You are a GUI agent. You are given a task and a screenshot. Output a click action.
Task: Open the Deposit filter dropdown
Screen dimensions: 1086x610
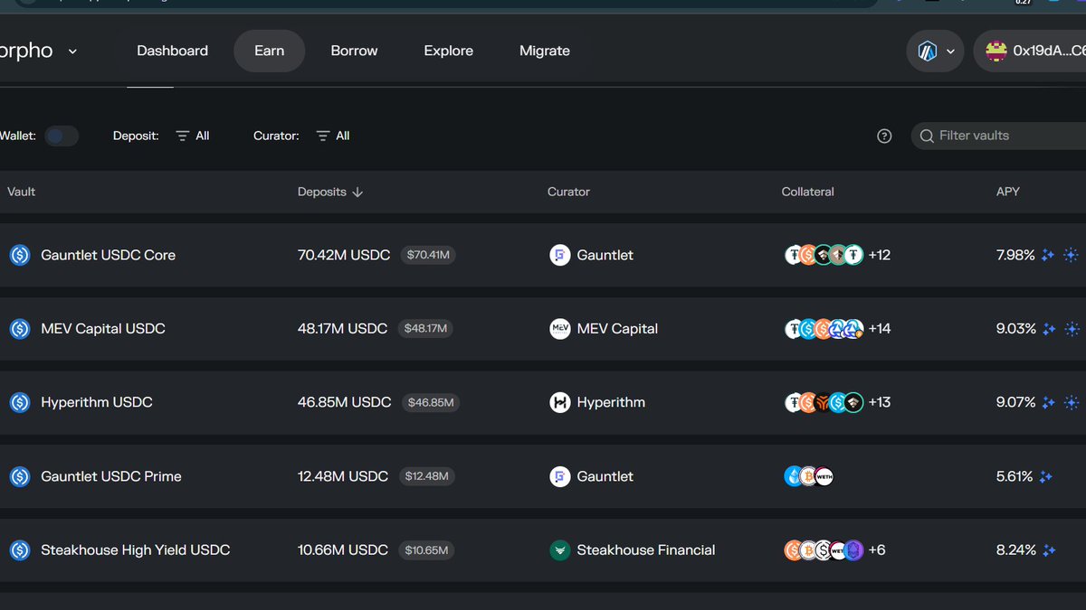193,136
